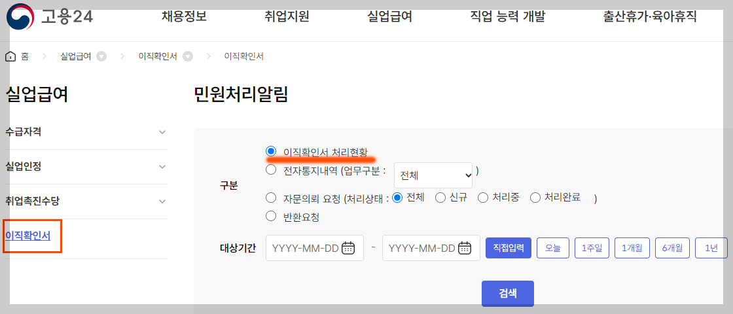
Task: Open 출산휴가·육아휴직 top menu
Action: 651,17
